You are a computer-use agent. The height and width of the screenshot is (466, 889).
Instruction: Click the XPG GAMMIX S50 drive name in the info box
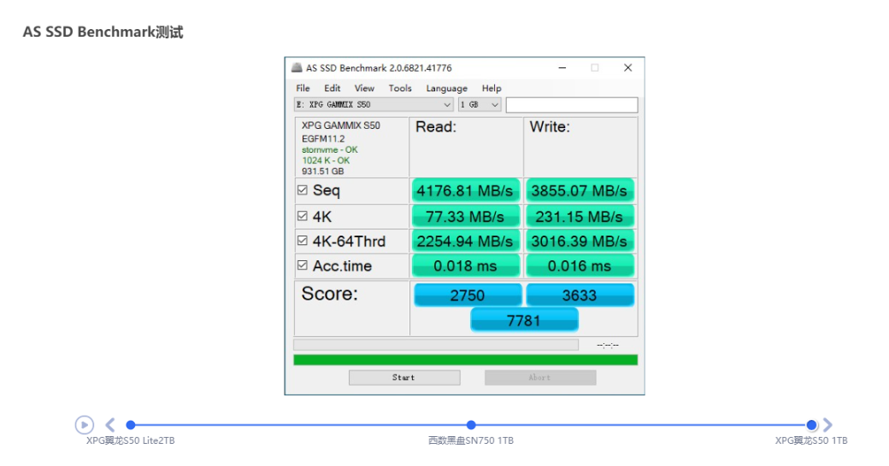(341, 125)
